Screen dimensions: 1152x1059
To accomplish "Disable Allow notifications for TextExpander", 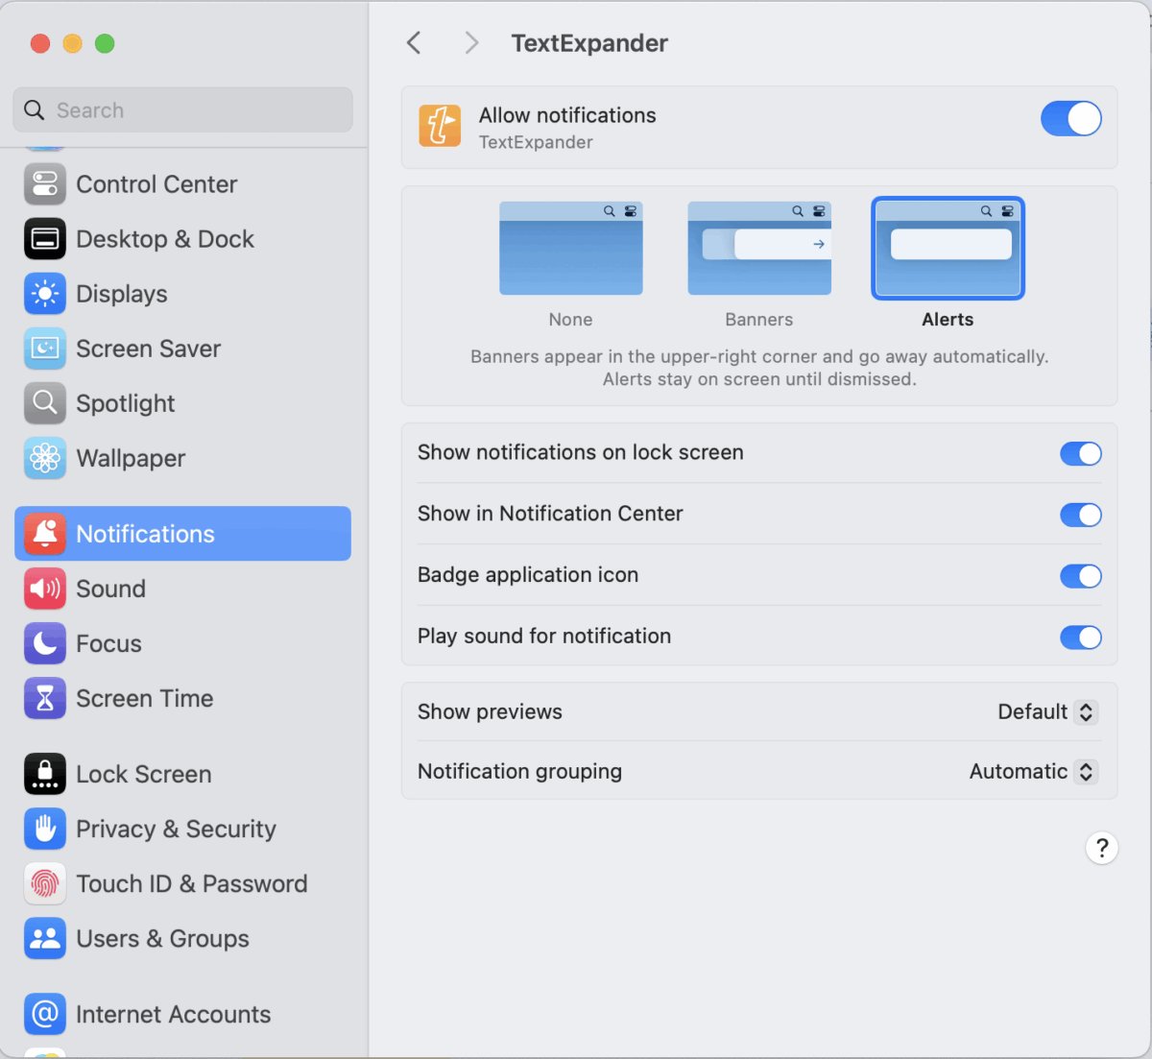I will [1070, 119].
